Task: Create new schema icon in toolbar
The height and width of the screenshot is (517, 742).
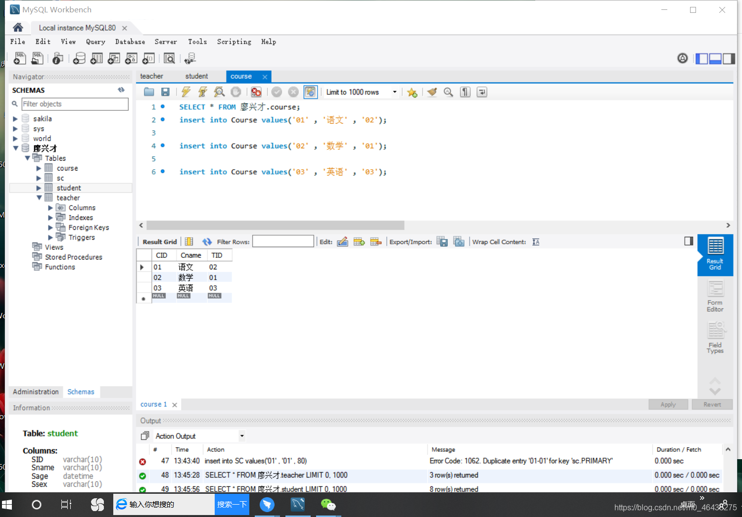Action: pyautogui.click(x=79, y=58)
